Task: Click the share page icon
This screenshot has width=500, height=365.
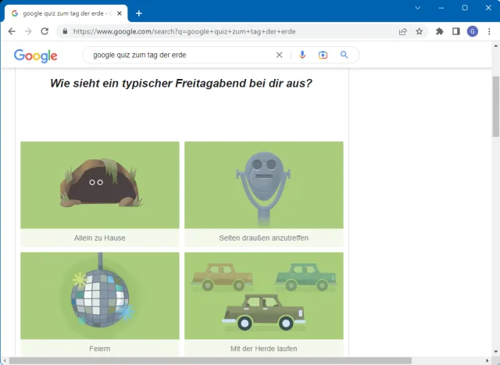Action: pos(402,31)
